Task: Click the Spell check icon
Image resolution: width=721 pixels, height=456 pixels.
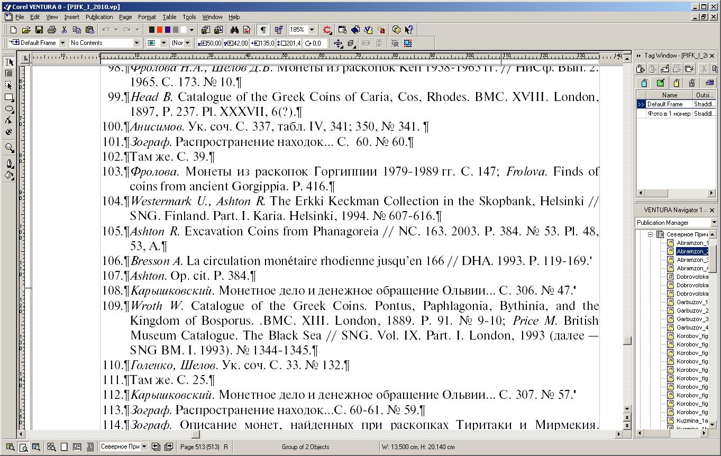Action: coord(247,30)
